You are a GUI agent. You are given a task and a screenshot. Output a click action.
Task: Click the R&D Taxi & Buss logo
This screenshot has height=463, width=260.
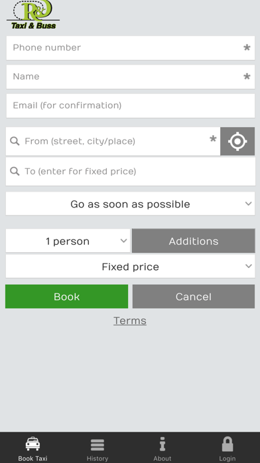[x=33, y=15]
